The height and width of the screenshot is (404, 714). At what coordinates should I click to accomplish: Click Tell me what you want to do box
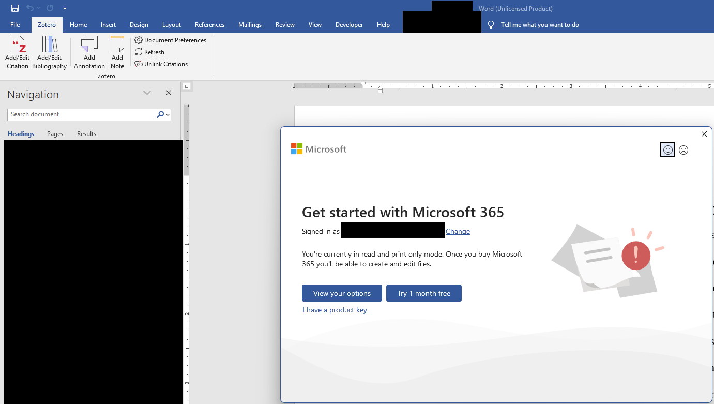coord(540,24)
